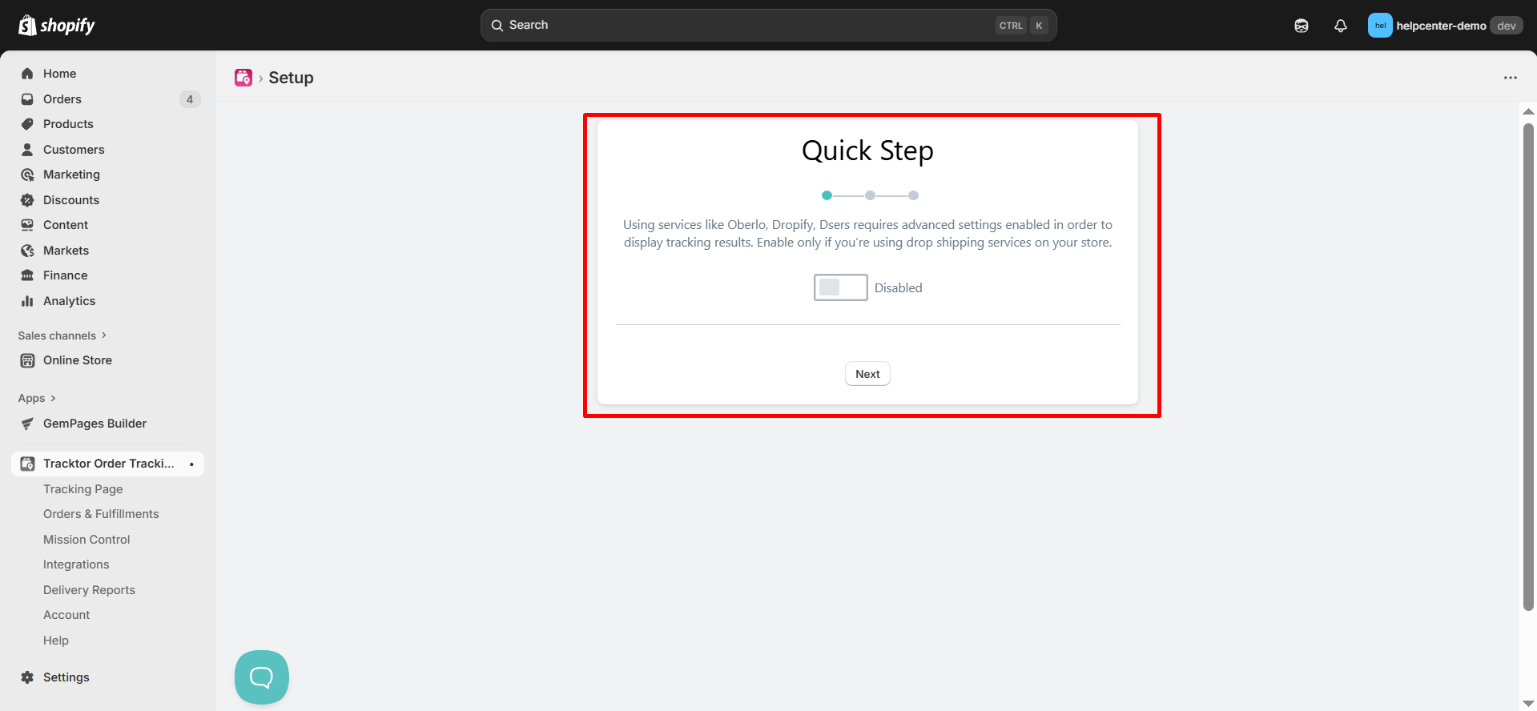This screenshot has width=1537, height=711.
Task: Open the Sidekick assistant icon
Action: [1302, 26]
